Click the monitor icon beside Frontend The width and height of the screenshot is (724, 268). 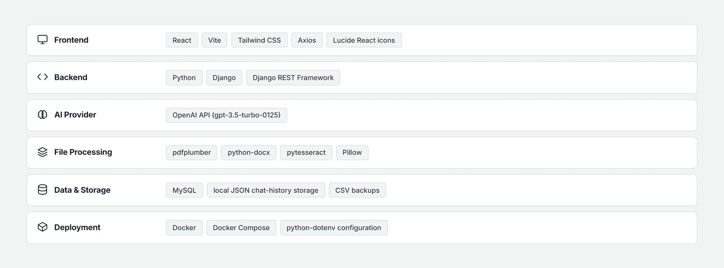(42, 40)
